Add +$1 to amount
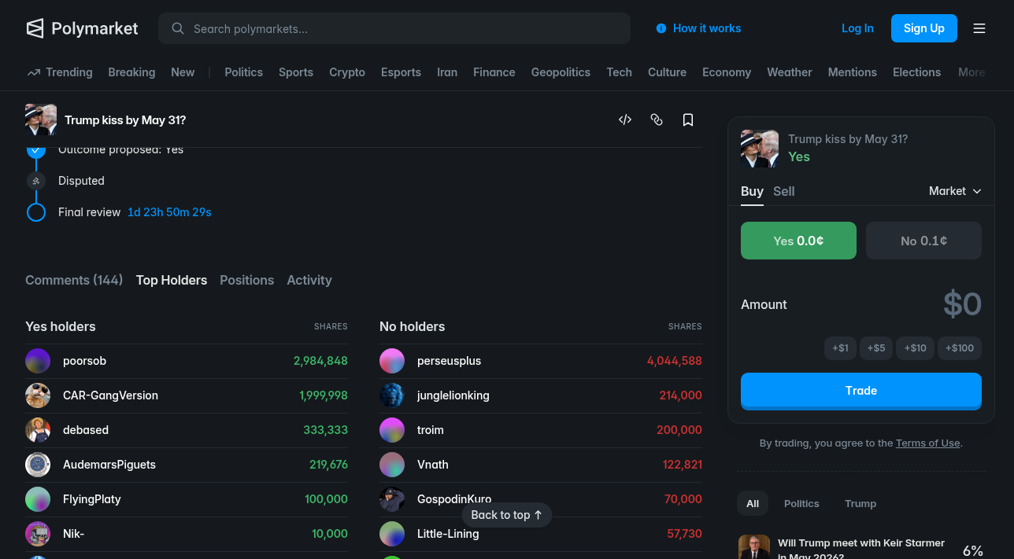 tap(840, 348)
